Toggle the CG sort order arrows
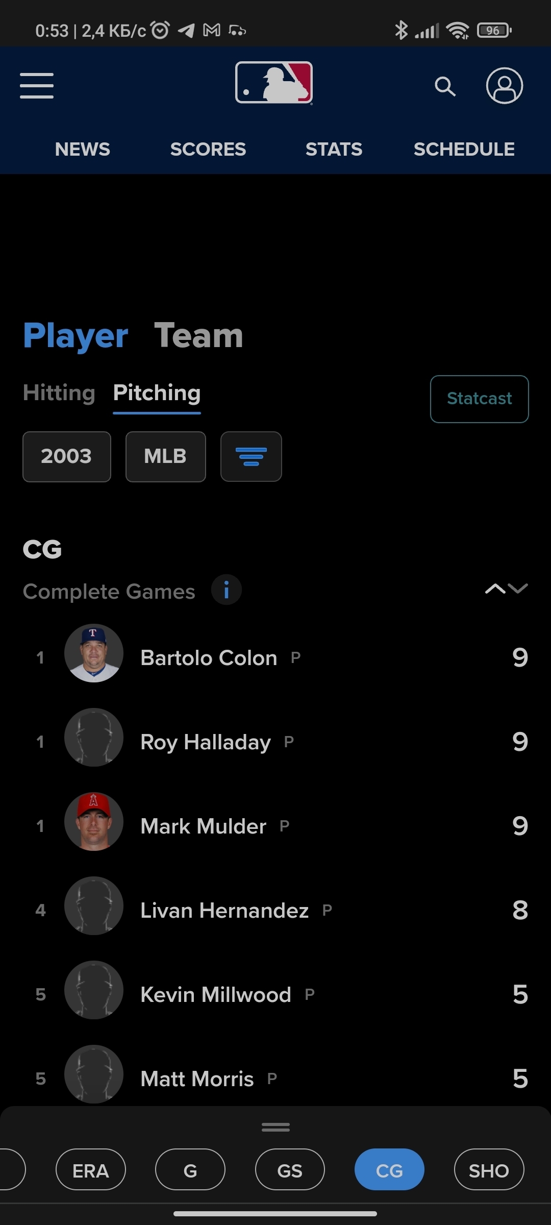 pos(506,589)
